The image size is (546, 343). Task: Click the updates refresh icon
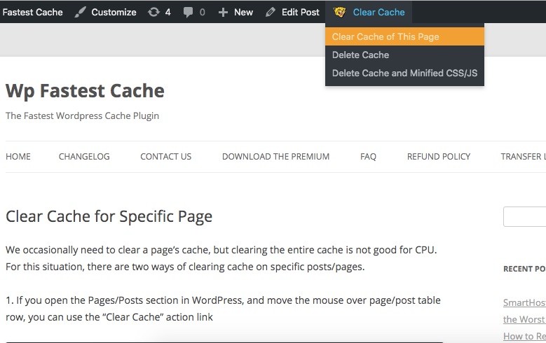point(153,12)
